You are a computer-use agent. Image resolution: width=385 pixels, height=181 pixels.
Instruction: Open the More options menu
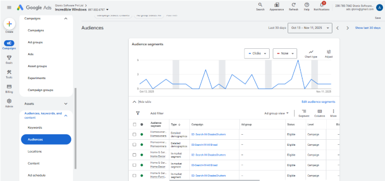tap(333, 113)
